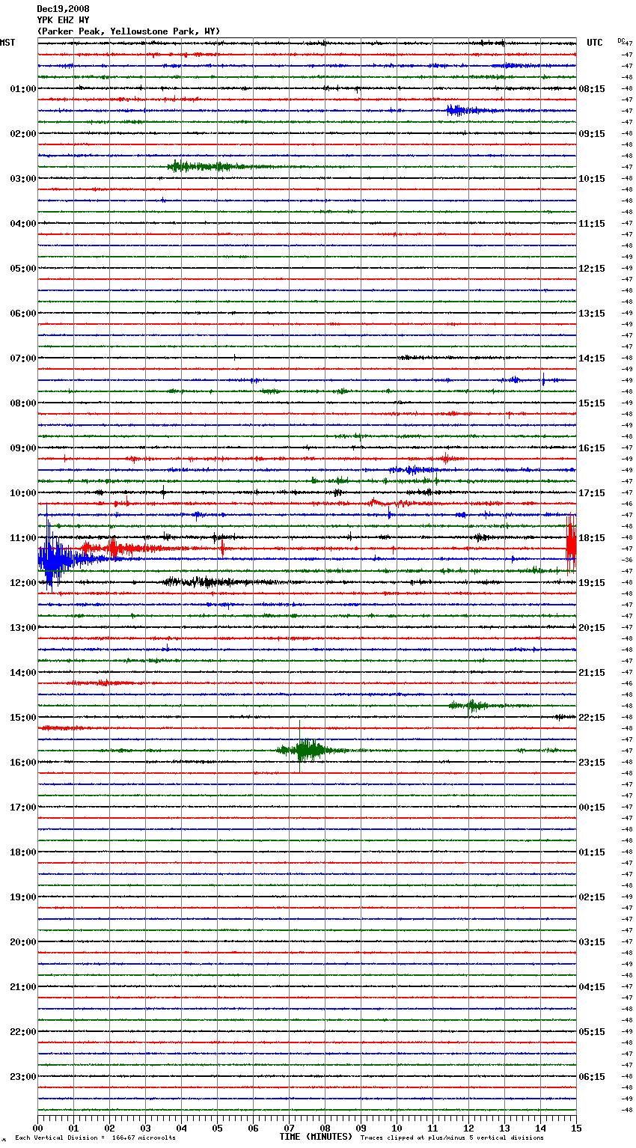
Task: Select the 20:00 MST time label
Action: coord(23,942)
